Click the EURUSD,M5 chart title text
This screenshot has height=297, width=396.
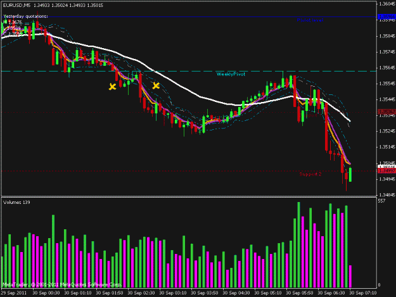click(x=16, y=5)
